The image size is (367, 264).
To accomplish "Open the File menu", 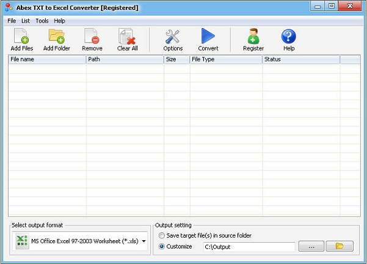I will pyautogui.click(x=12, y=21).
